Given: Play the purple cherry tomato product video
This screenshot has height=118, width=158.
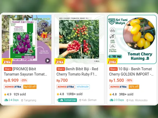Looking at the screenshot, I should pos(48,61).
